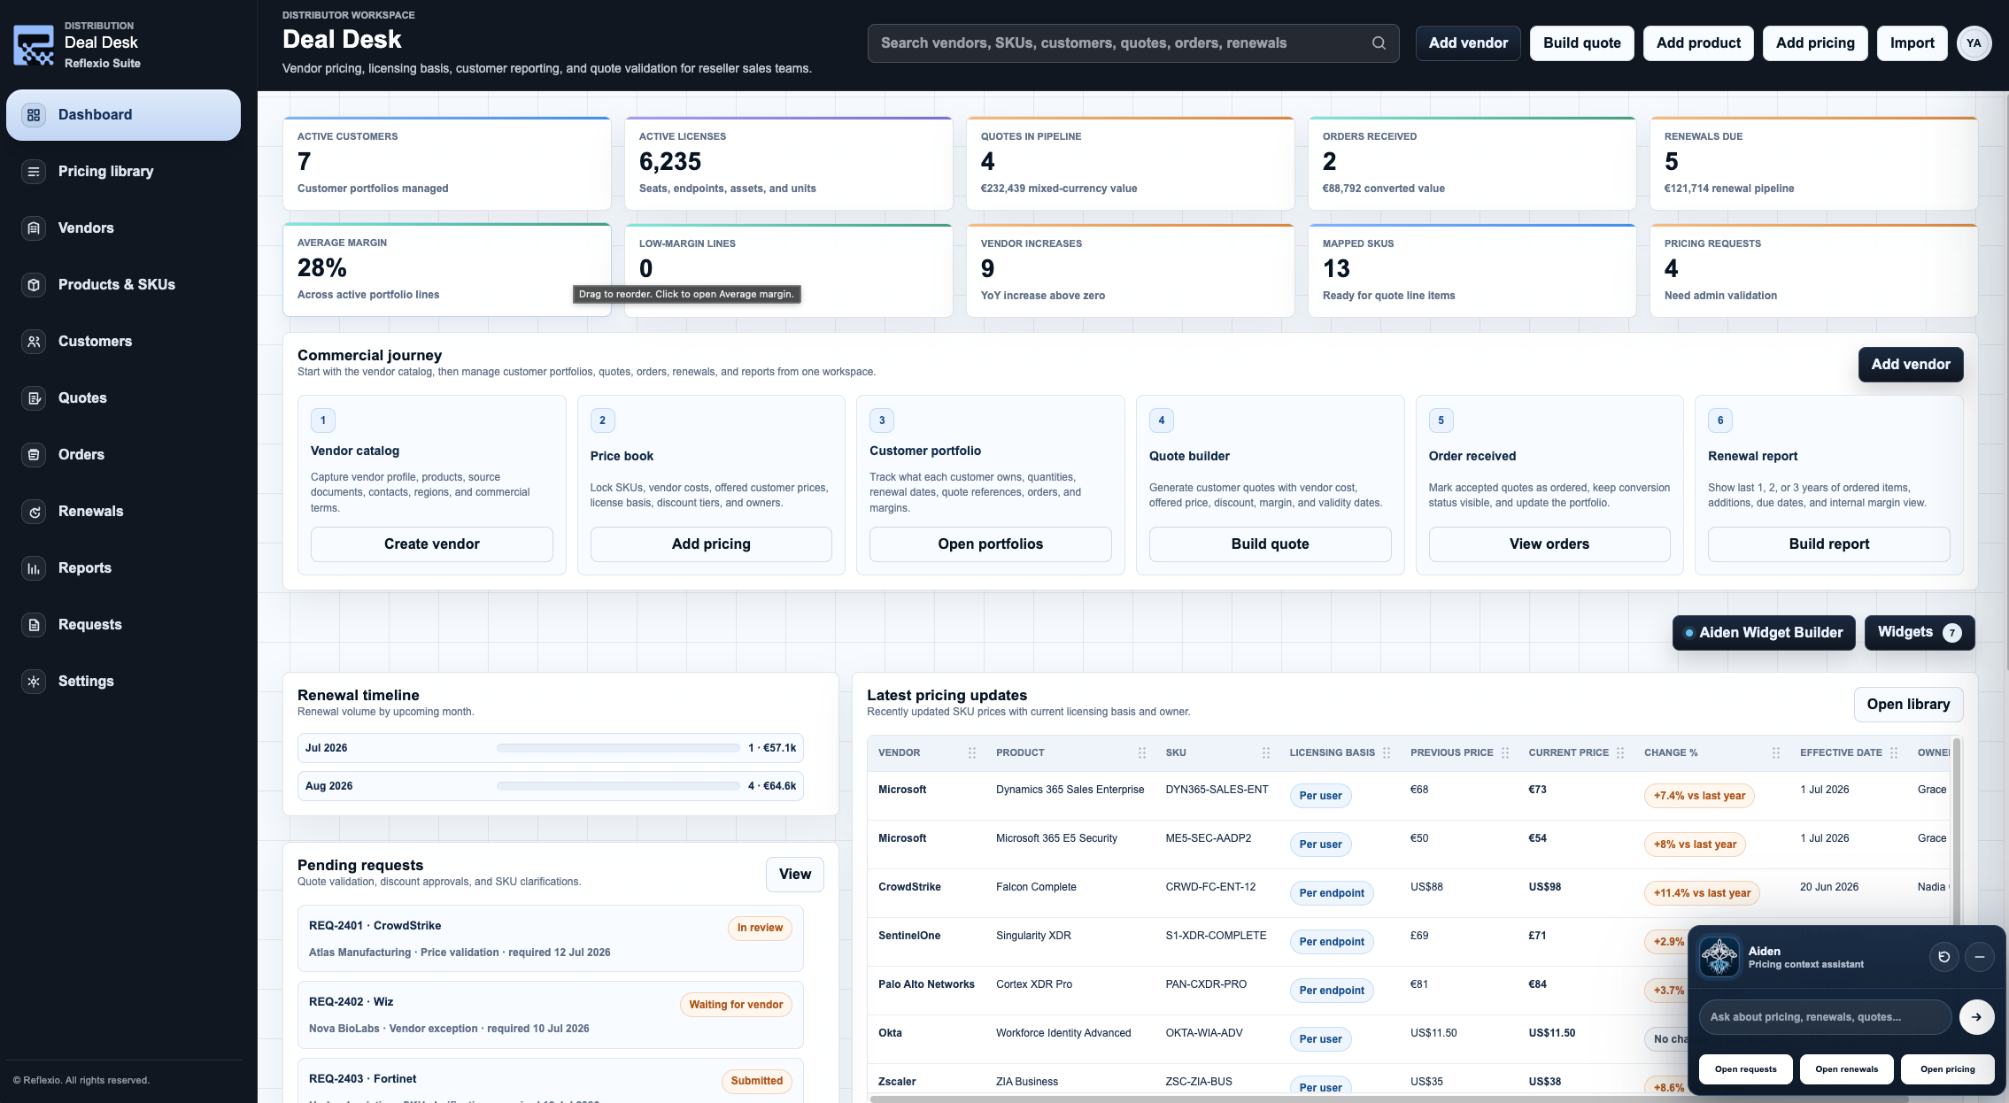Click the Falcon Complete product cell
Image resolution: width=2009 pixels, height=1103 pixels.
1036,887
